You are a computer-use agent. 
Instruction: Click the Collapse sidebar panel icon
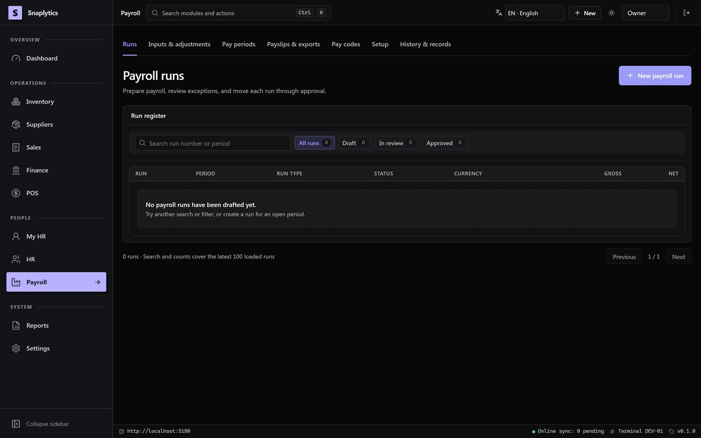click(16, 424)
